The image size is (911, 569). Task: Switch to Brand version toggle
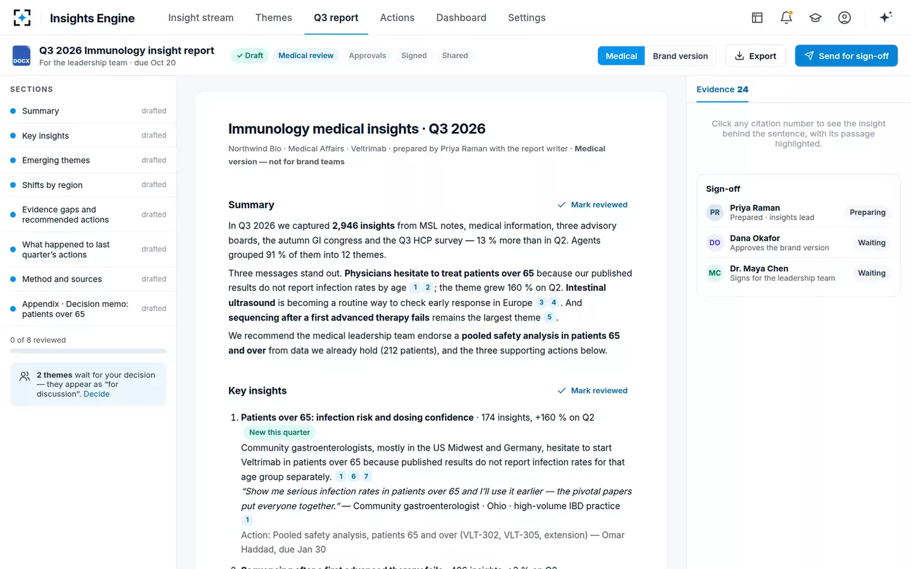pos(681,56)
